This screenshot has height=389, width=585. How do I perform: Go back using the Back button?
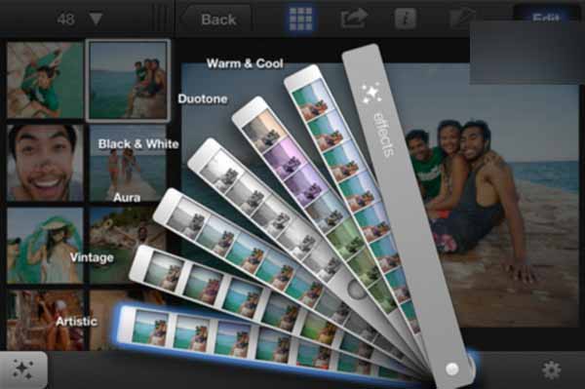point(218,19)
